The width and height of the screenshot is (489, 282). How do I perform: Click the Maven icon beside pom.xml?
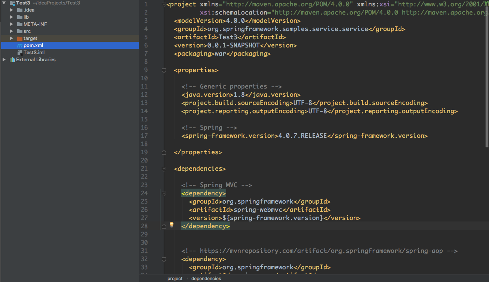point(19,45)
